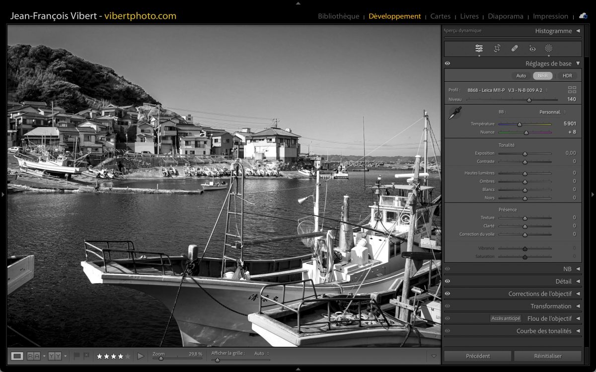The width and height of the screenshot is (596, 372).
Task: Pick the white balance eyedropper
Action: [454, 113]
